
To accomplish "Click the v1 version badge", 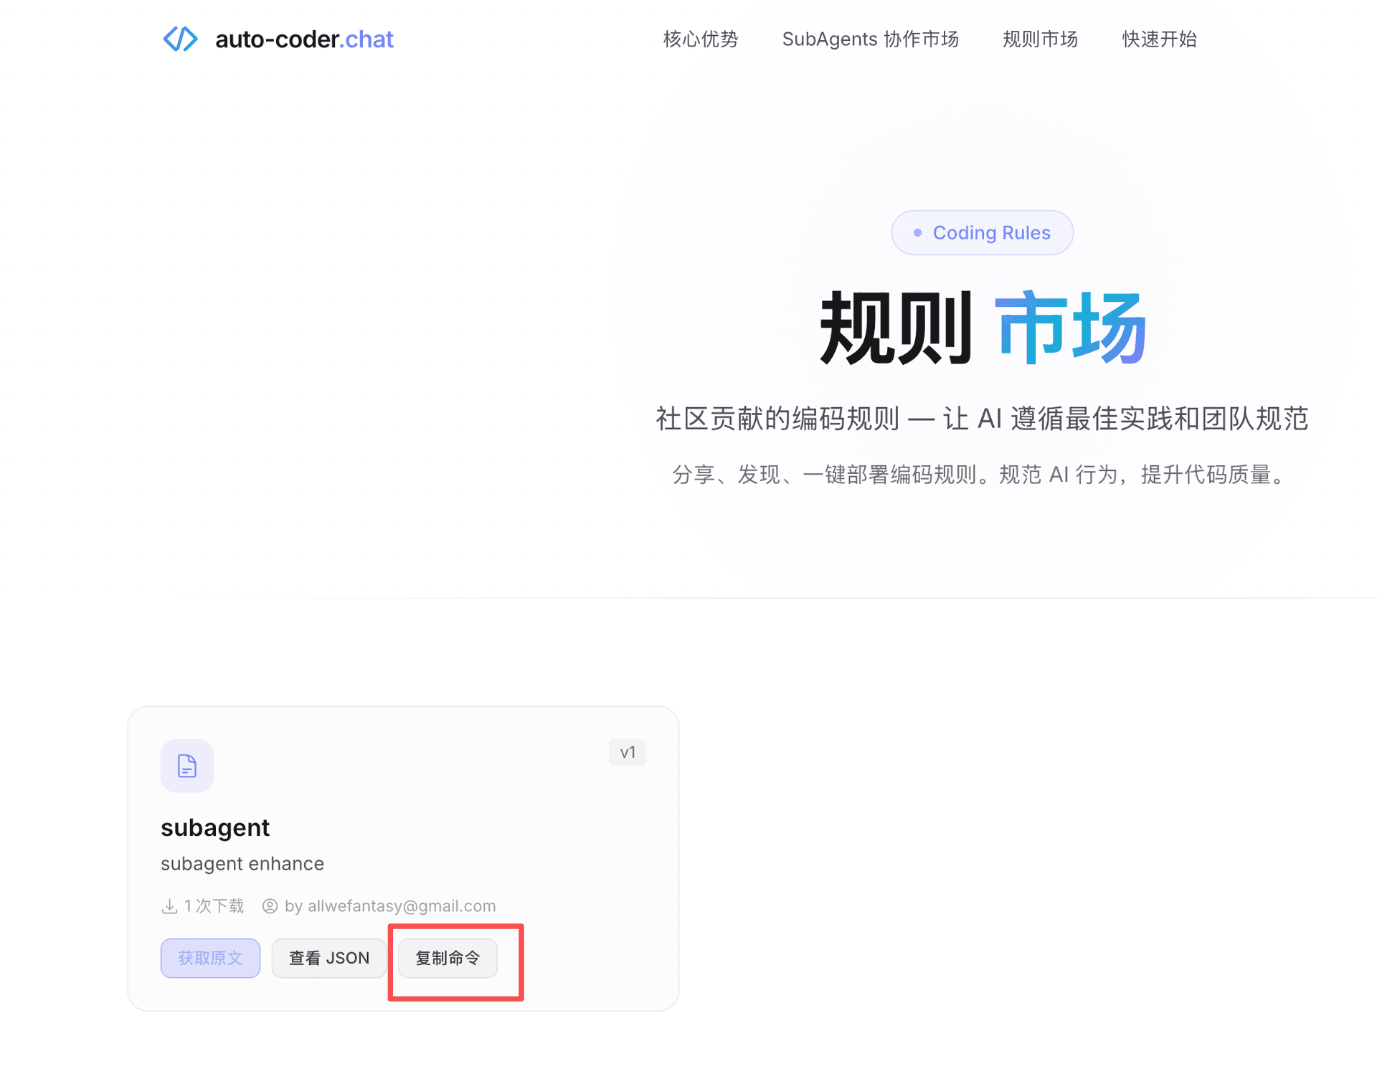I will click(x=628, y=752).
